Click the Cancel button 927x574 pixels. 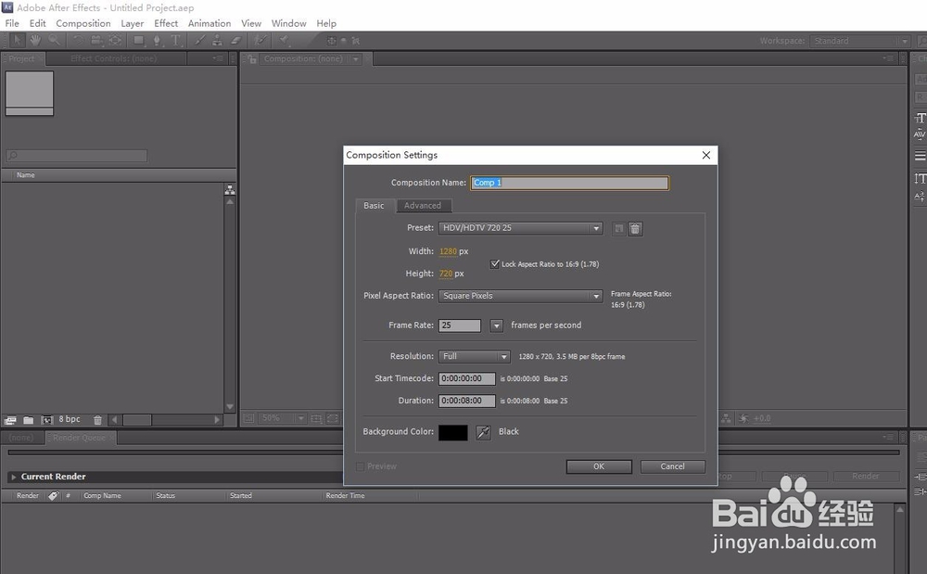pyautogui.click(x=673, y=467)
